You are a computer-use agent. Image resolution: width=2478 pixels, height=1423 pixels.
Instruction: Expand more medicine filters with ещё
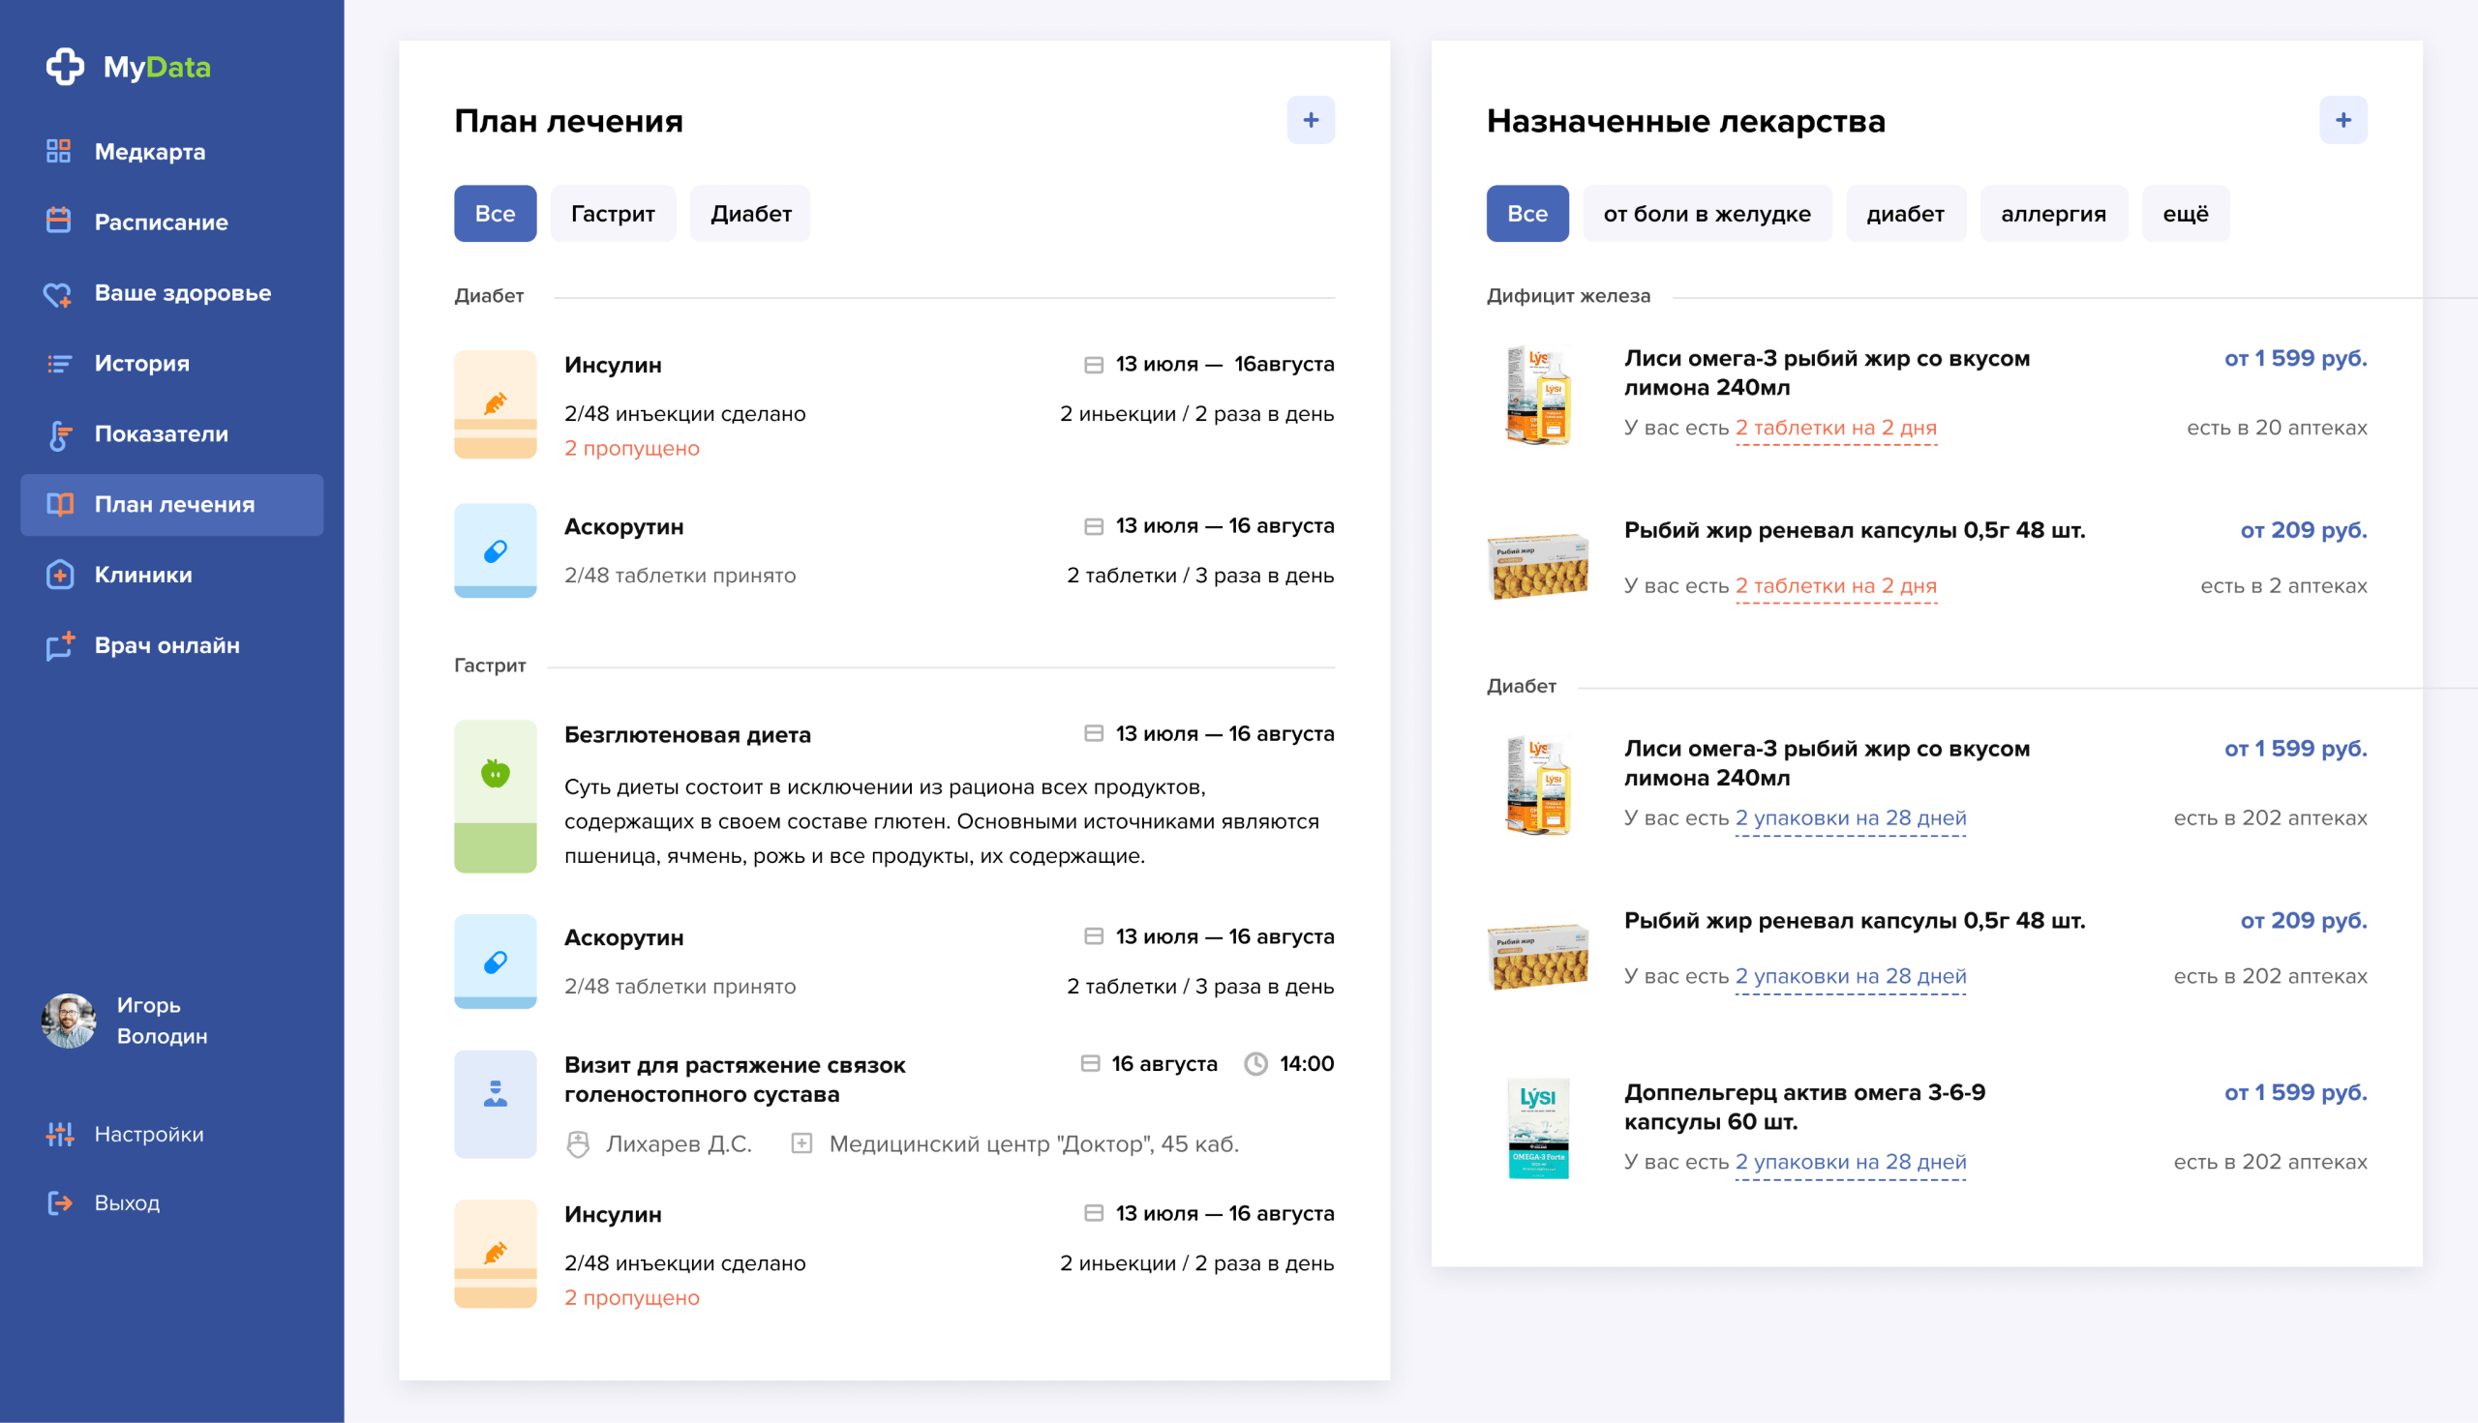(x=2185, y=213)
